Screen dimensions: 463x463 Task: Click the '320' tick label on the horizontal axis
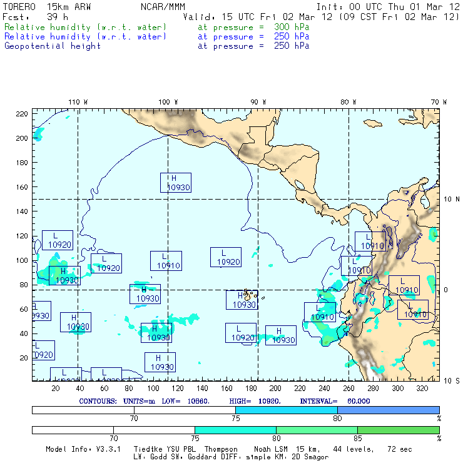tap(422, 389)
